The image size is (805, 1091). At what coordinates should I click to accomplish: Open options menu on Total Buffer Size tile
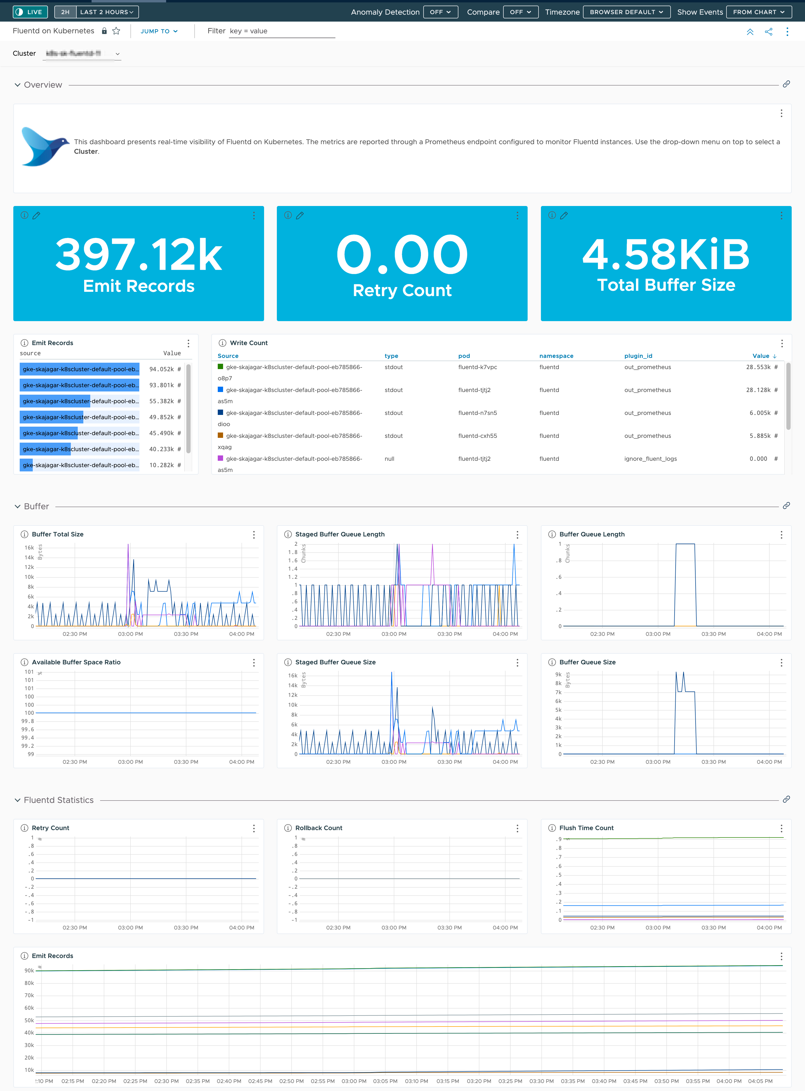(x=781, y=216)
